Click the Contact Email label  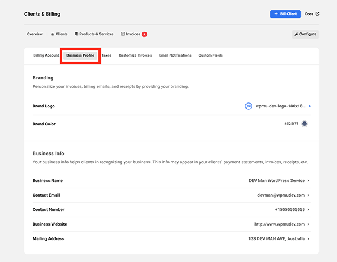46,195
